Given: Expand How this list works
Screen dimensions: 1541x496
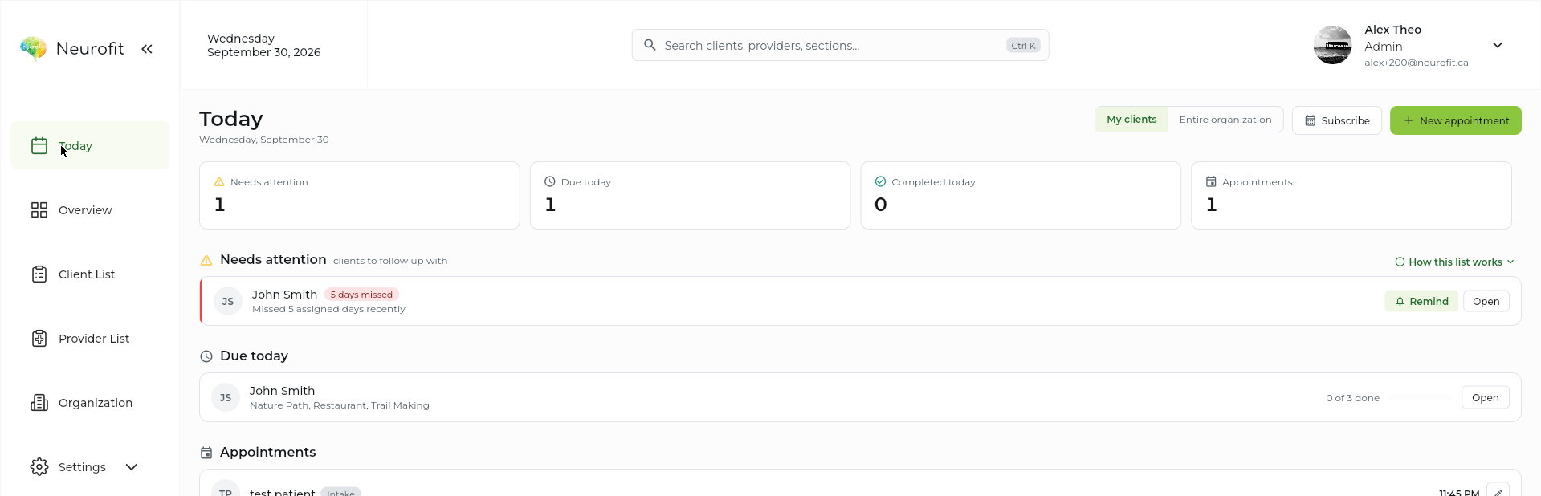Looking at the screenshot, I should tap(1454, 262).
